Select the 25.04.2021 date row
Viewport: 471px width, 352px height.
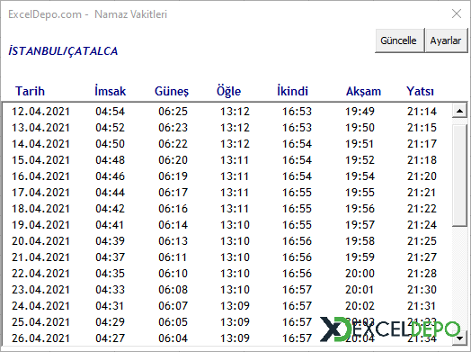coord(227,322)
